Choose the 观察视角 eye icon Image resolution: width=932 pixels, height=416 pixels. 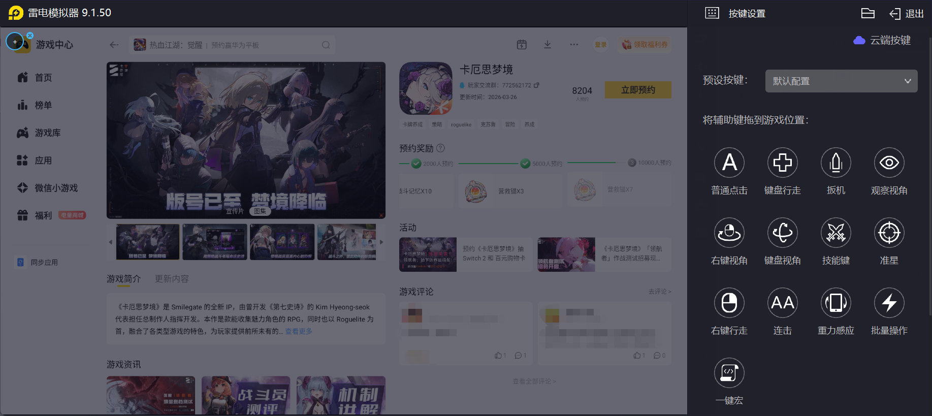(x=889, y=163)
